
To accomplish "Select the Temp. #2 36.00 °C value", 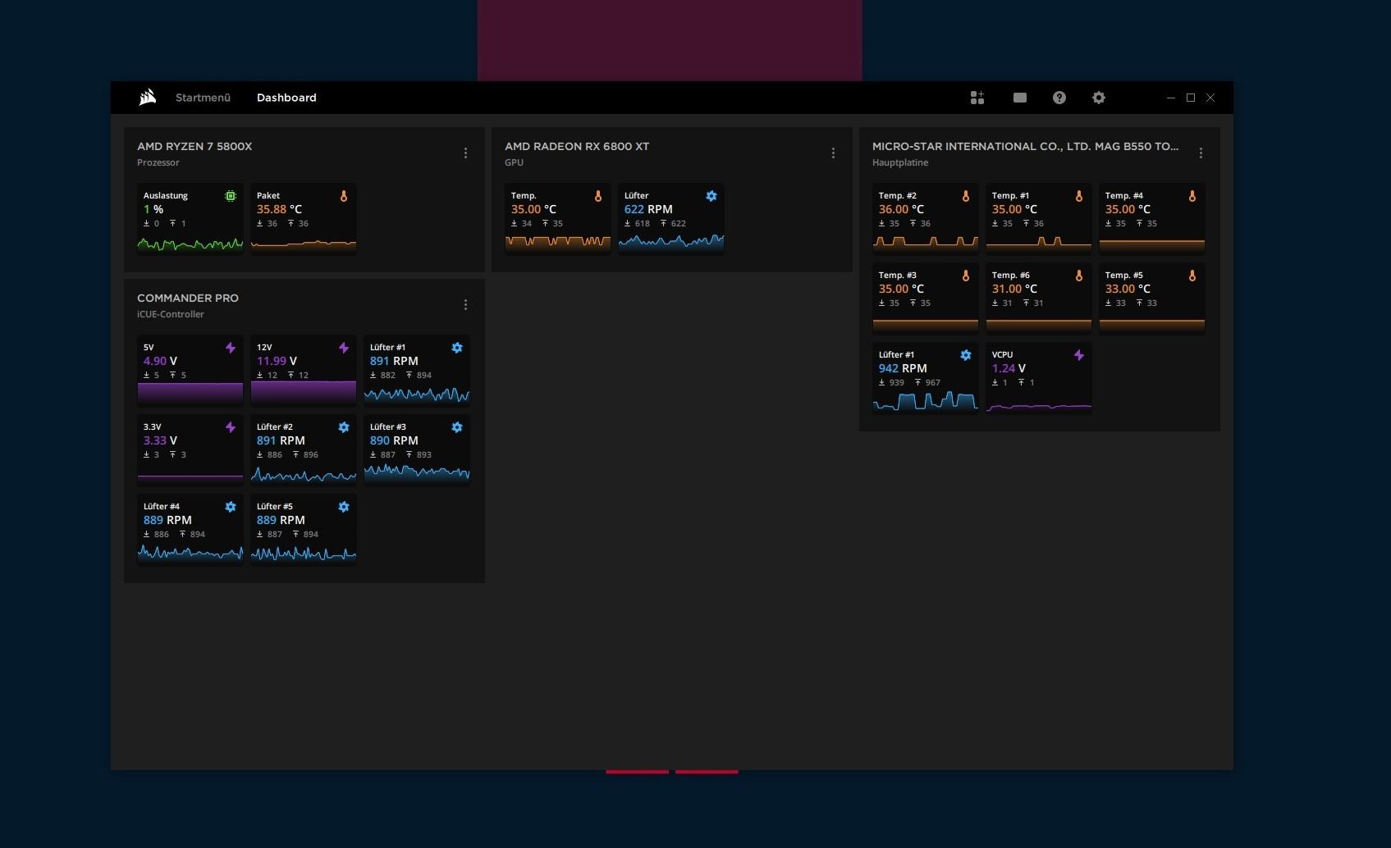I will pos(901,209).
